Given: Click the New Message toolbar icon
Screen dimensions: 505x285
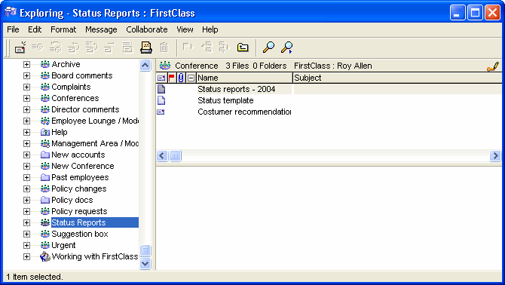Looking at the screenshot, I should [x=20, y=47].
